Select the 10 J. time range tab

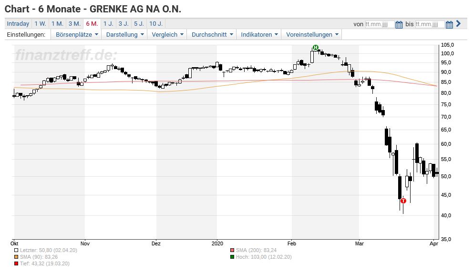[x=156, y=23]
